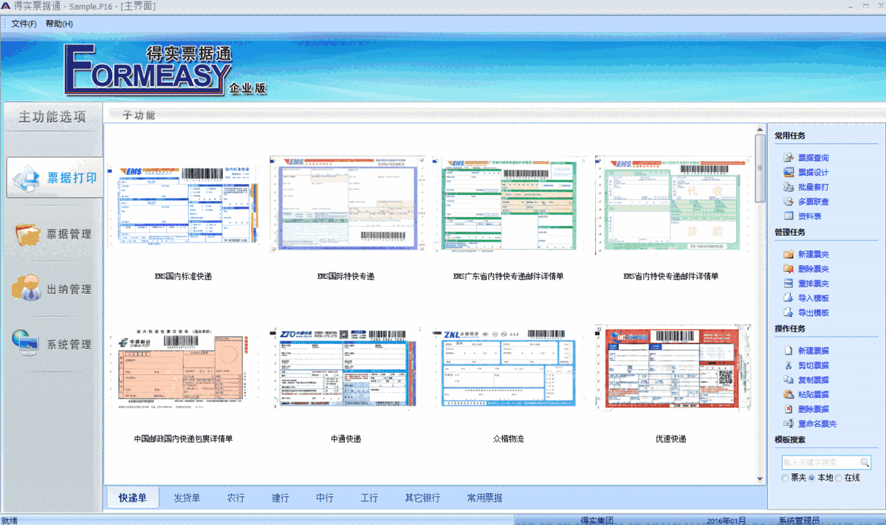Choose the 在线 radio option

[x=839, y=478]
